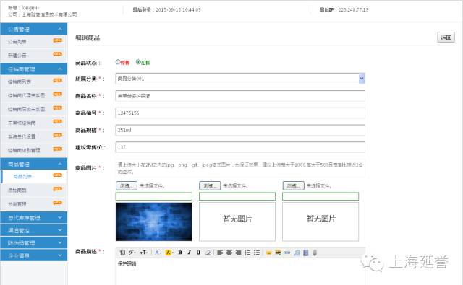This screenshot has height=285, width=463.
Task: Click the blue film-strip video icon in toolbar
Action: (305, 253)
